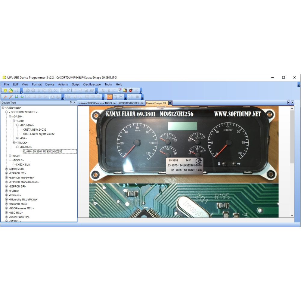Click the red bug debug icon
Screen dimensions: 301x301
tap(131, 90)
